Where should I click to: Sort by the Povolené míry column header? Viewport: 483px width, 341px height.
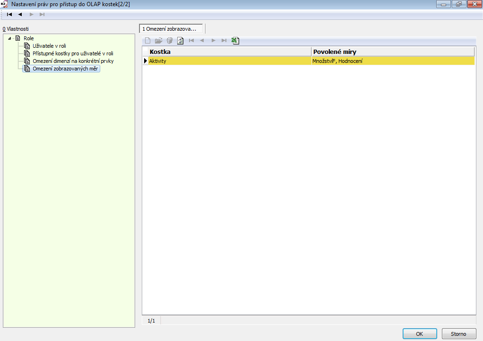pyautogui.click(x=393, y=52)
